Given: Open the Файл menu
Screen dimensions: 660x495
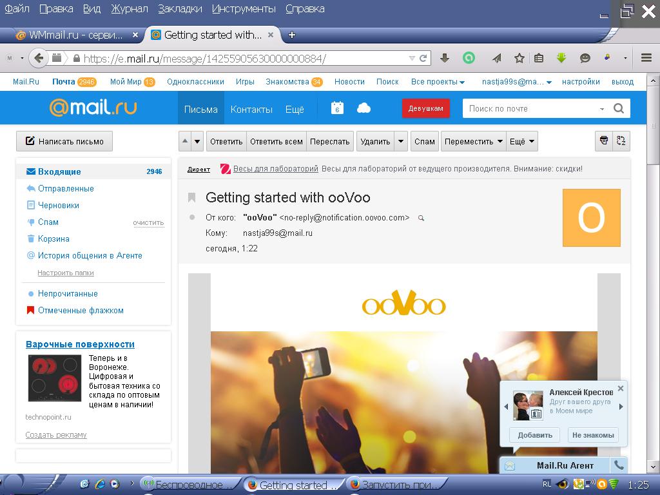Looking at the screenshot, I should (x=17, y=9).
